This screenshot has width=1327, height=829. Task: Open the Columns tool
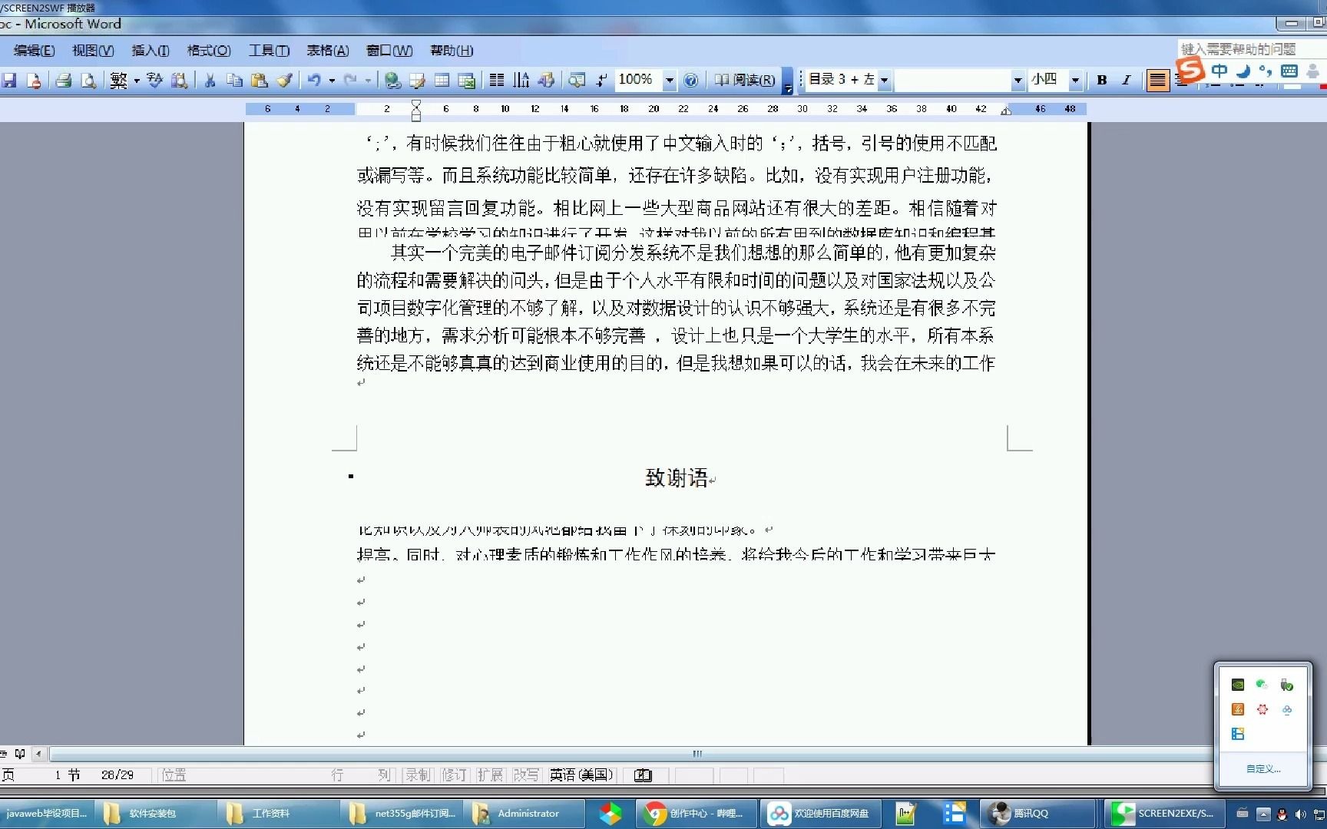point(496,80)
